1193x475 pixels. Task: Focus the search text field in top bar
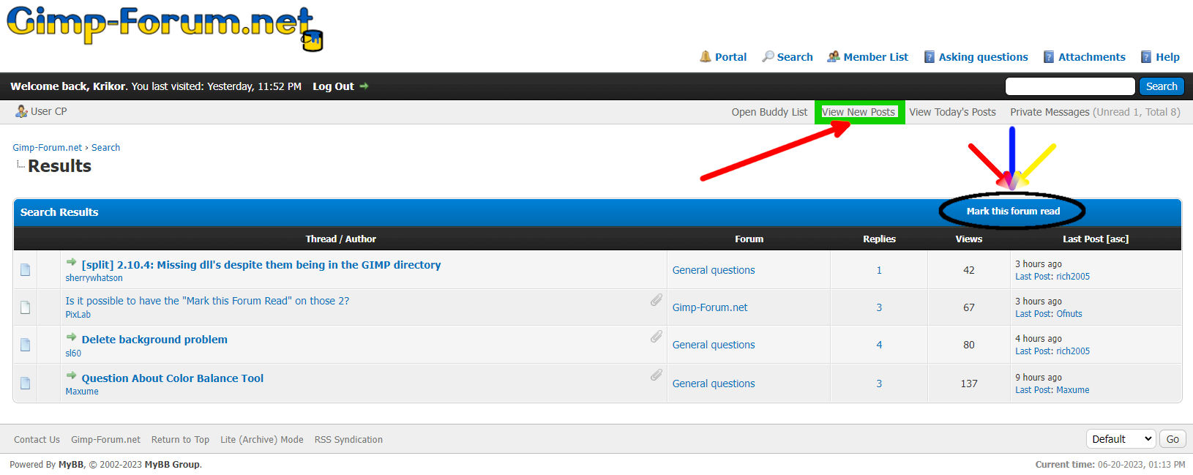pos(1070,86)
